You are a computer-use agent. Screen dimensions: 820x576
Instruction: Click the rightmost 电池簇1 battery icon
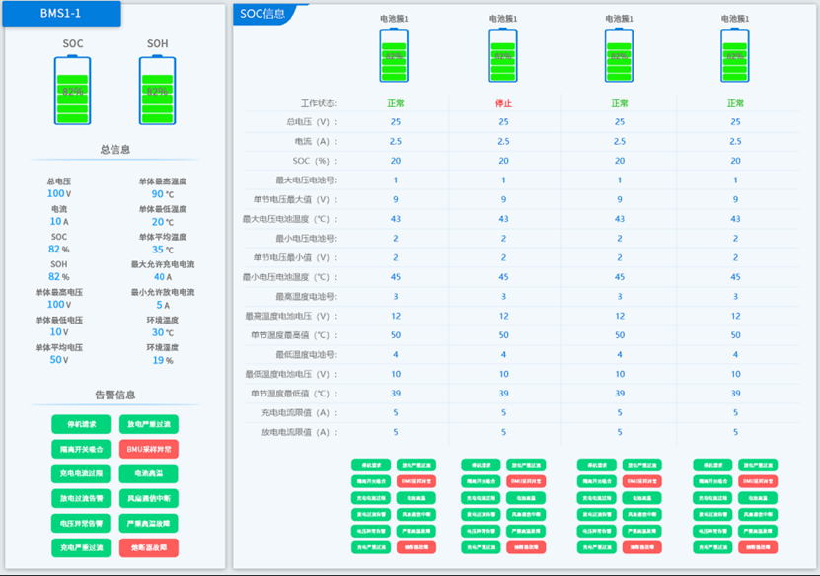click(734, 54)
